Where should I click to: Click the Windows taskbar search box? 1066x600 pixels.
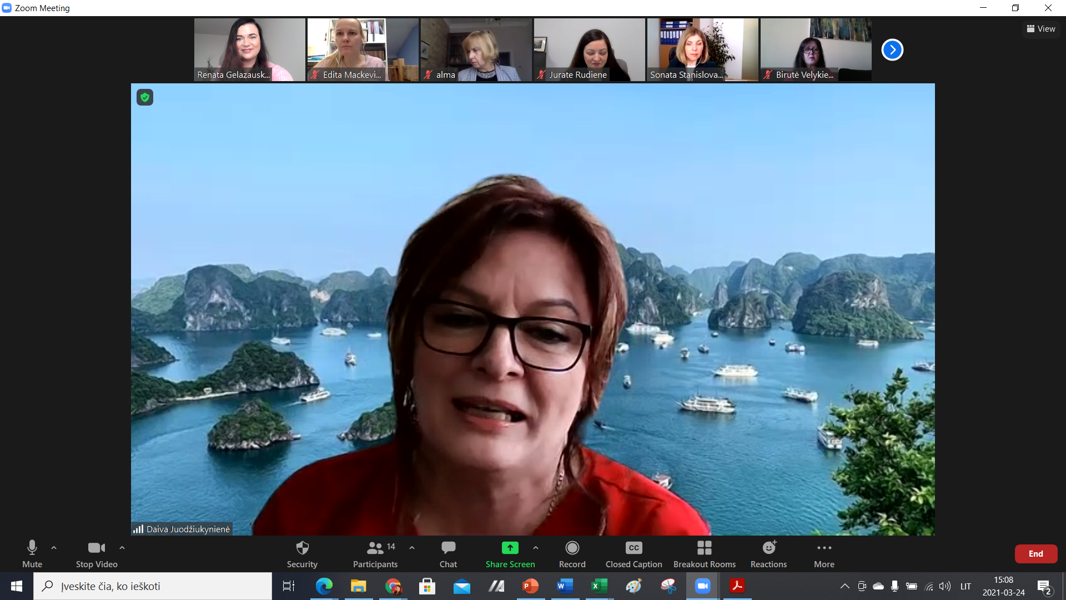click(153, 586)
